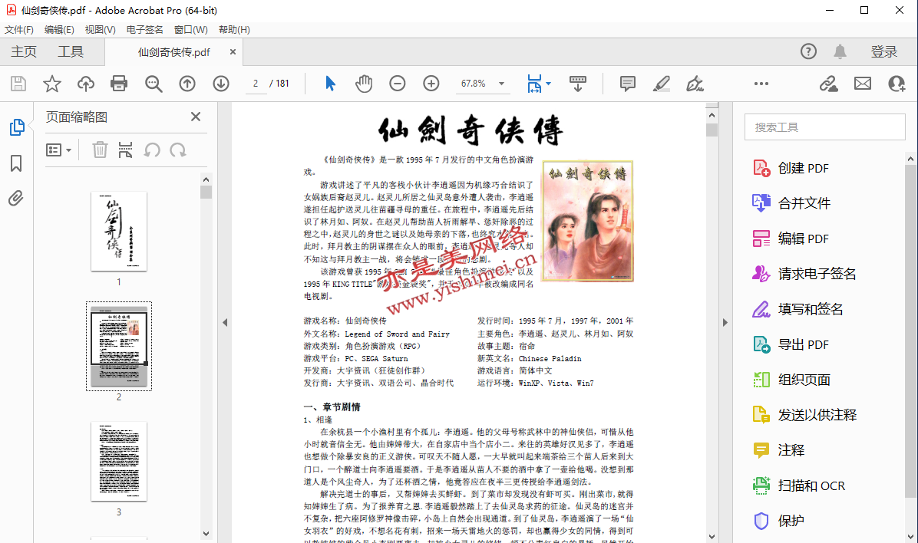
Task: Click the share with others person icon
Action: pos(897,84)
